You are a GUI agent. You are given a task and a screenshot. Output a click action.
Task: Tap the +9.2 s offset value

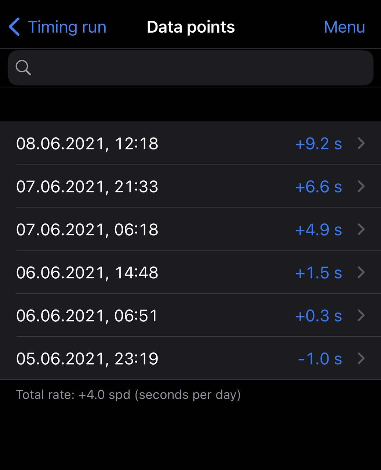(x=318, y=144)
